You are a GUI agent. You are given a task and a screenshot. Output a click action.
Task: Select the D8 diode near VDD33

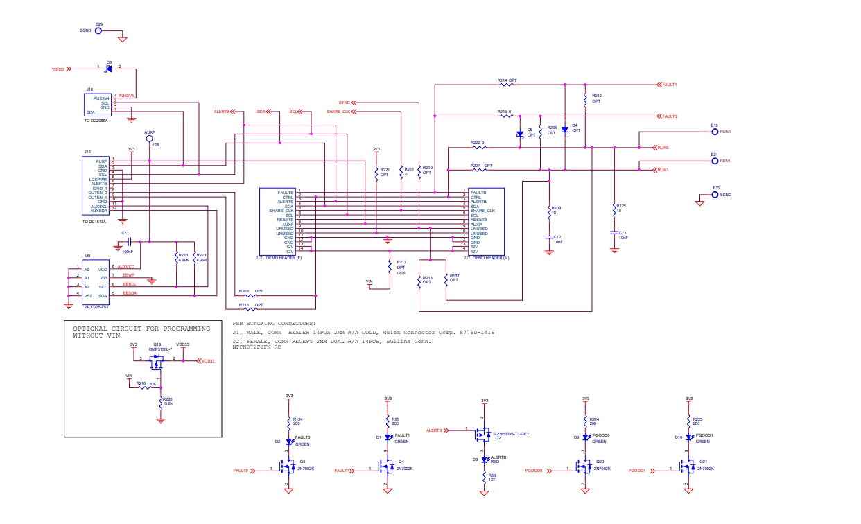click(109, 68)
